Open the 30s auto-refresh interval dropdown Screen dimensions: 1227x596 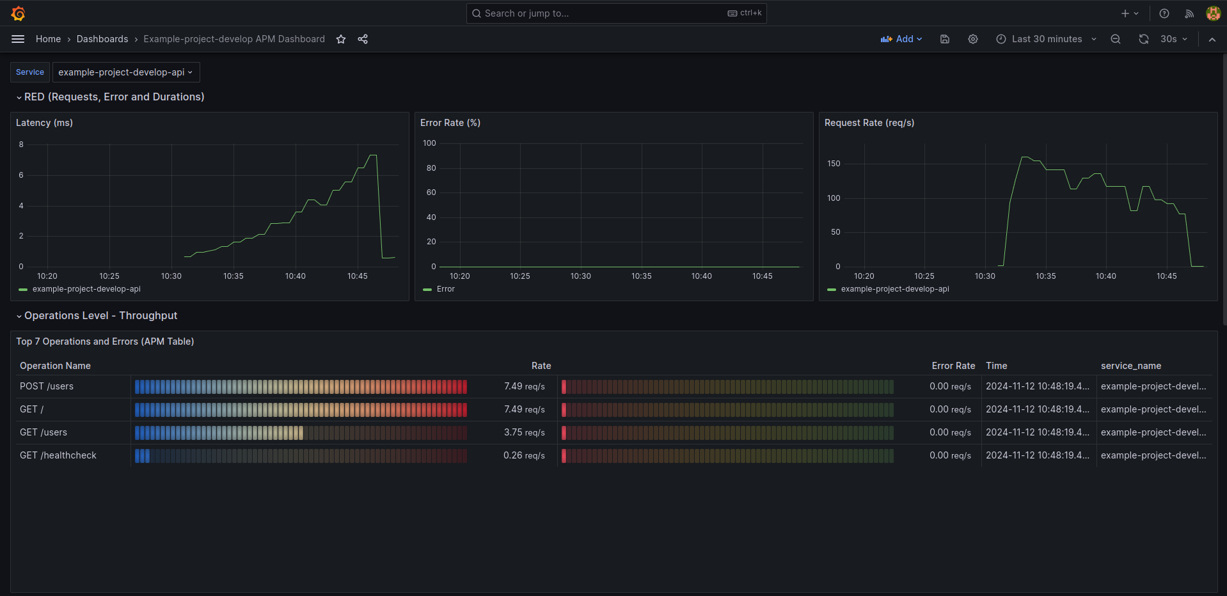[1174, 39]
